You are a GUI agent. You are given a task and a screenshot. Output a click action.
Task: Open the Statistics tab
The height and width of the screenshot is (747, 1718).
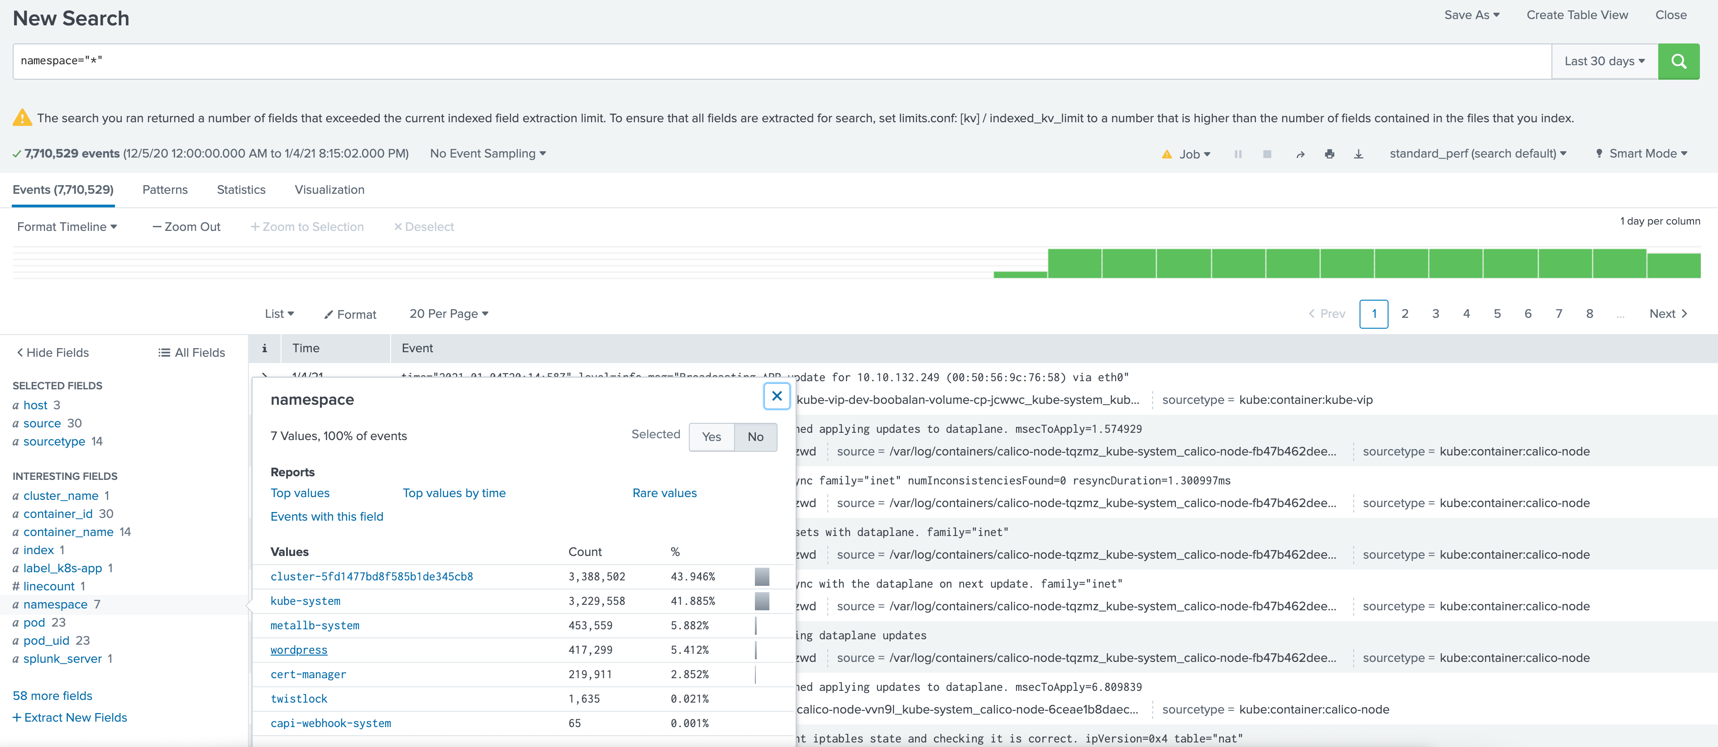pyautogui.click(x=241, y=190)
